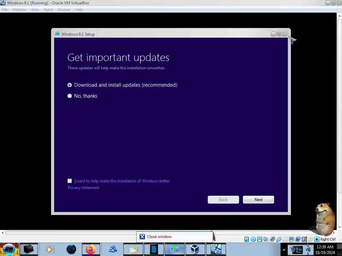Open the blue tablet taskbar icon

pyautogui.click(x=154, y=249)
